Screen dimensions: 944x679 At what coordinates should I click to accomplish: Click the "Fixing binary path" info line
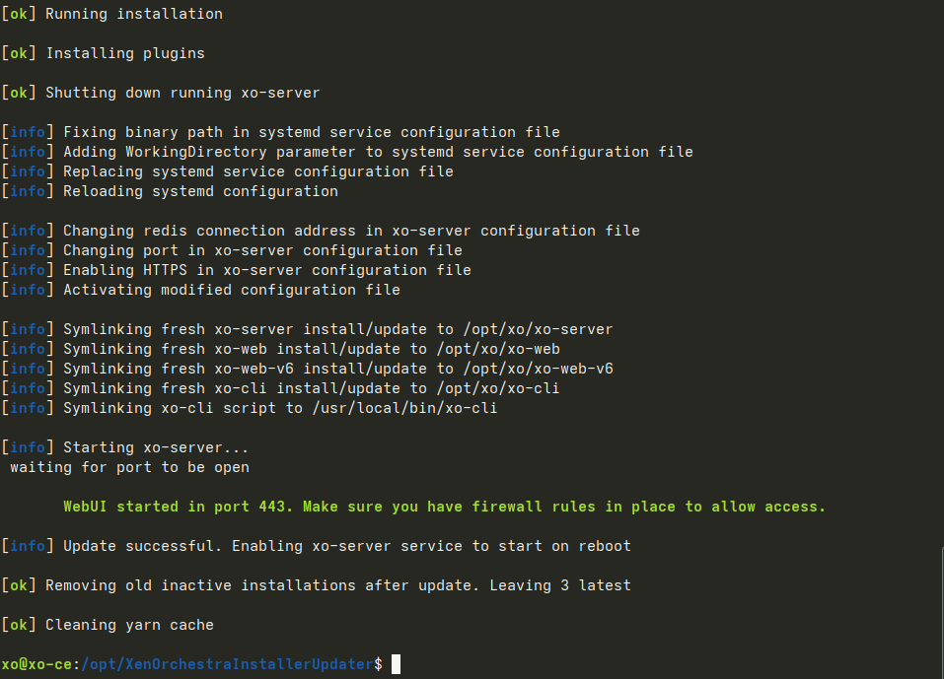coord(311,132)
